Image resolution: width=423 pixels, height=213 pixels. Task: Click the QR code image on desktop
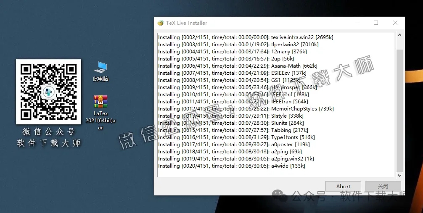tap(48, 92)
